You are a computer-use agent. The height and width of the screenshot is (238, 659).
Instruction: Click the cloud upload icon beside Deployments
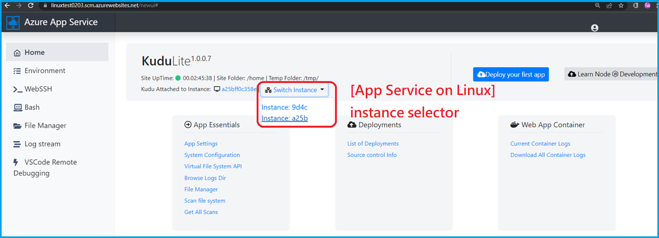352,125
